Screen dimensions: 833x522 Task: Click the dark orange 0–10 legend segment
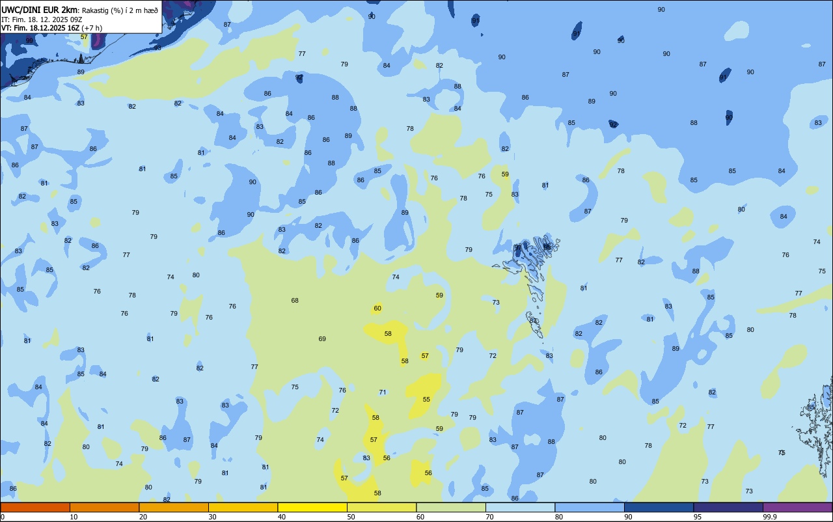tap(35, 507)
